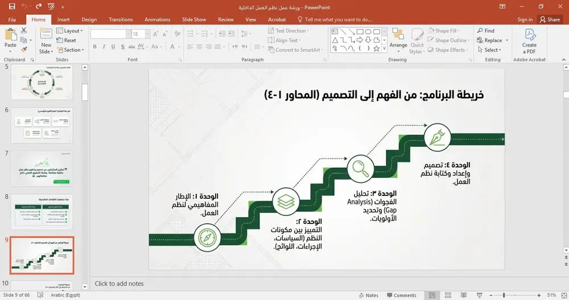Screen dimensions: 569x300
Task: Open the Shape Outline dropdown
Action: pyautogui.click(x=448, y=40)
